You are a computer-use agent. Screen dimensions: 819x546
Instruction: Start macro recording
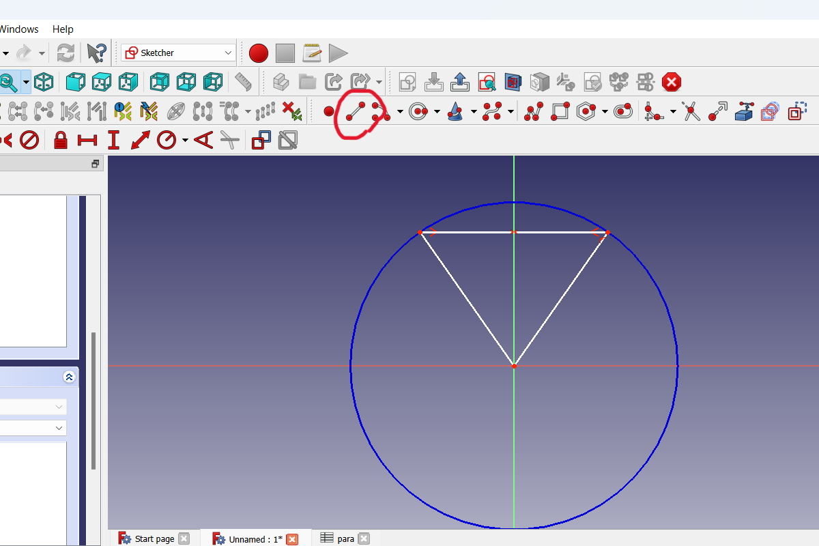click(259, 53)
